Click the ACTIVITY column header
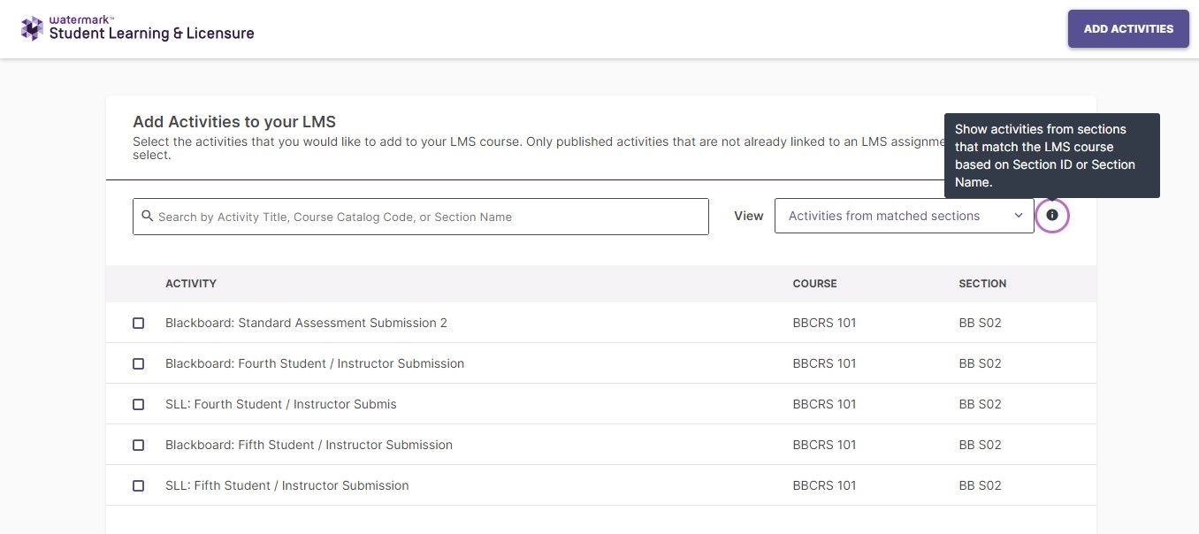This screenshot has height=534, width=1199. (x=191, y=284)
